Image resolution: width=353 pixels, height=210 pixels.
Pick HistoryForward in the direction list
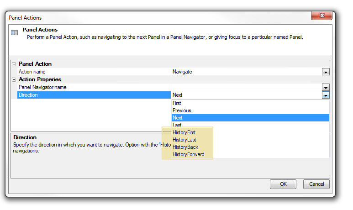coord(250,154)
